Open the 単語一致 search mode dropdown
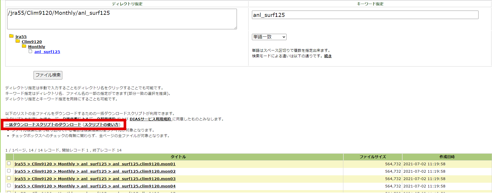Viewport: 492px width, 193px height. click(x=269, y=37)
